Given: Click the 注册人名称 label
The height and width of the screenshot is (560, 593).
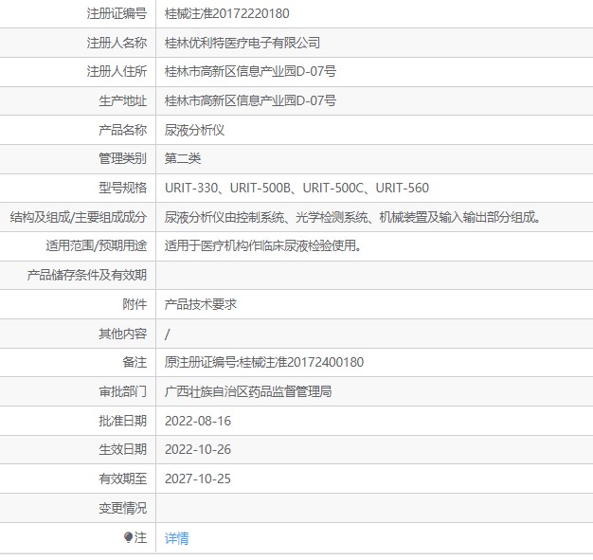Looking at the screenshot, I should click(x=117, y=43).
